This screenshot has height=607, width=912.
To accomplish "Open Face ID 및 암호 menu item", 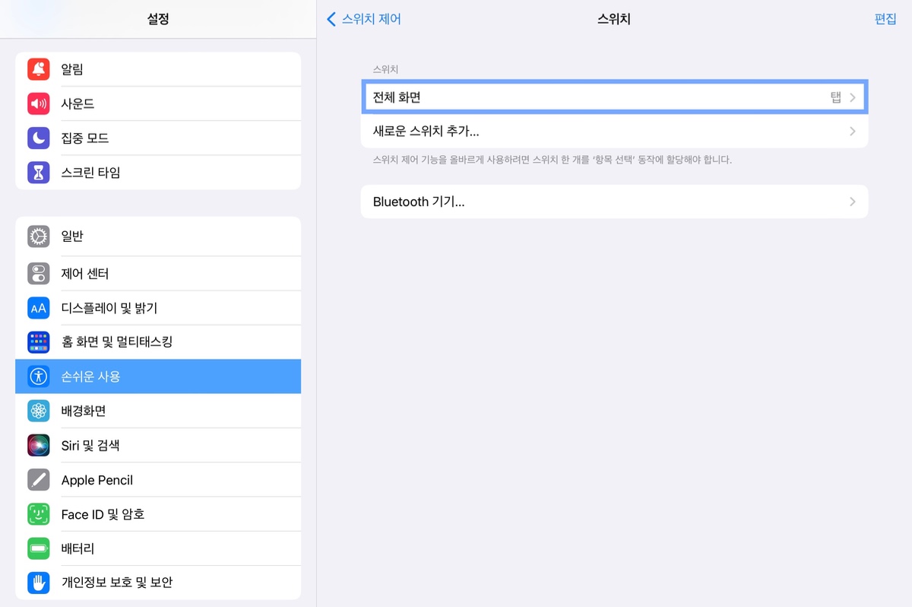I will 103,514.
